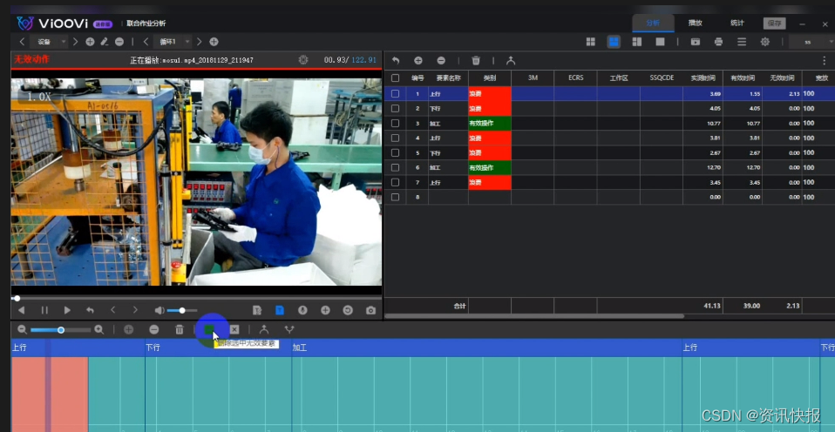Image resolution: width=835 pixels, height=432 pixels.
Task: Go to previous device with left chevron
Action: pyautogui.click(x=22, y=42)
